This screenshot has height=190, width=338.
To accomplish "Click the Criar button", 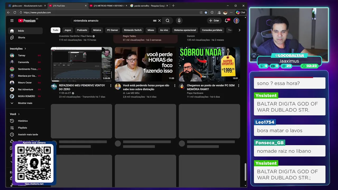I will tap(214, 21).
